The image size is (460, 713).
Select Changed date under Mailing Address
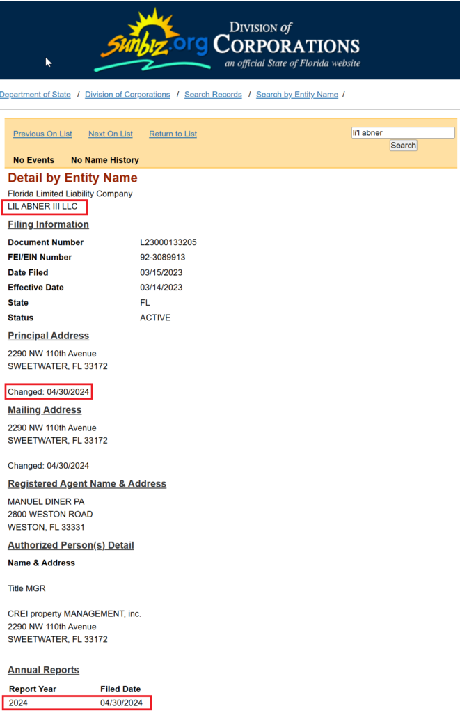pos(48,466)
